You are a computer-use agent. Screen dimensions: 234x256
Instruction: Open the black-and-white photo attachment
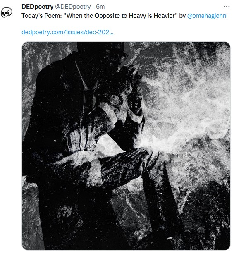pyautogui.click(x=126, y=146)
